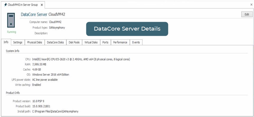Screen dimensions: 254x117
Task: Open the Physical Disks tab
Action: (35, 42)
